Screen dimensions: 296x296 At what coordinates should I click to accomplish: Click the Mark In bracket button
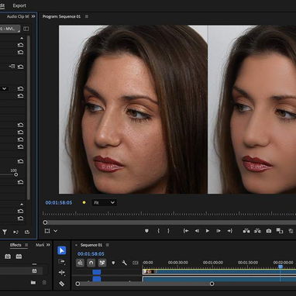click(x=158, y=231)
